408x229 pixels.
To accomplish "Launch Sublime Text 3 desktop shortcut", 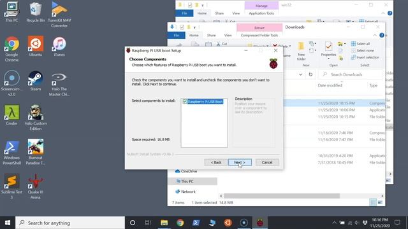I will click(x=11, y=186).
